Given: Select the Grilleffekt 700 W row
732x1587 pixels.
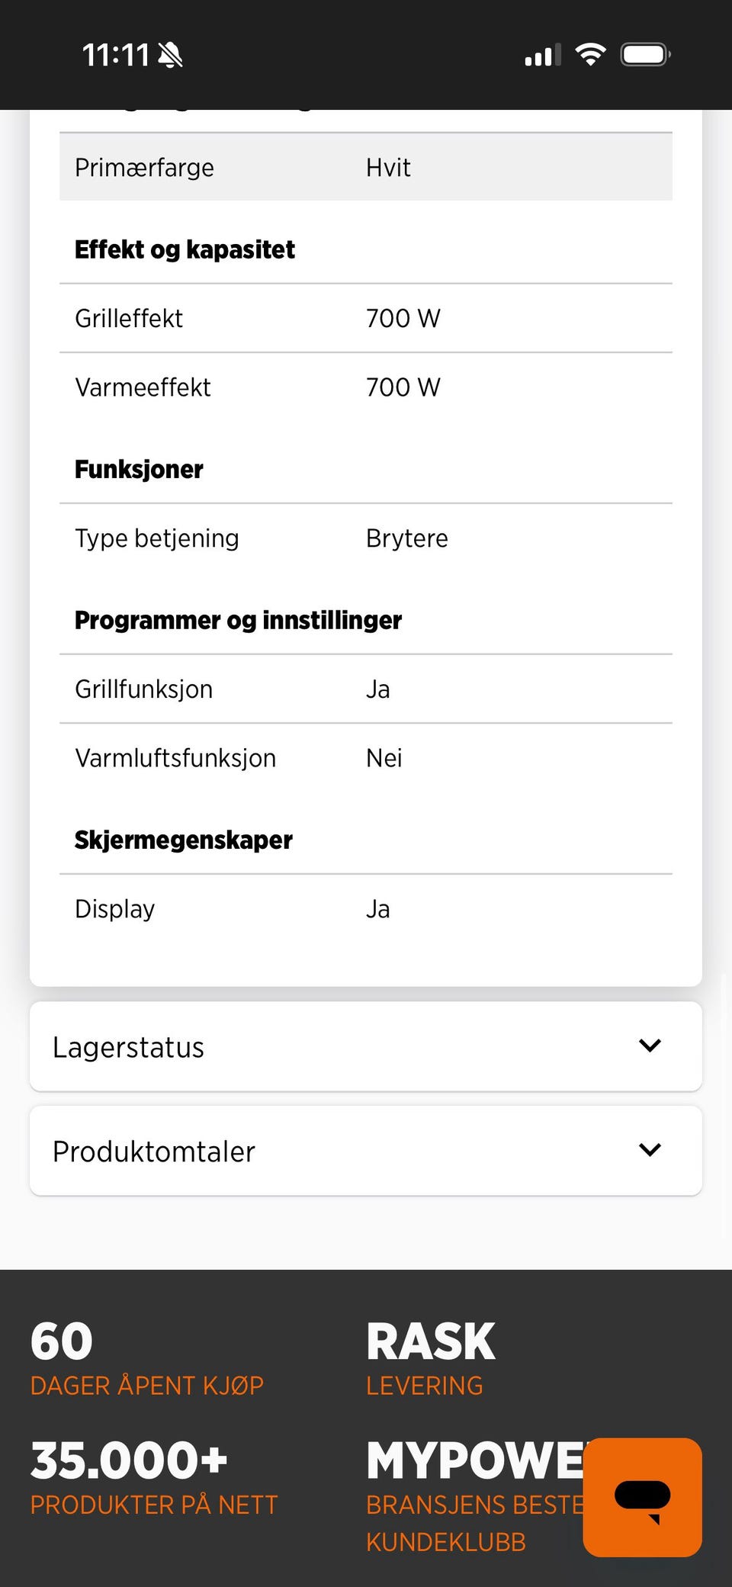Looking at the screenshot, I should pyautogui.click(x=366, y=318).
